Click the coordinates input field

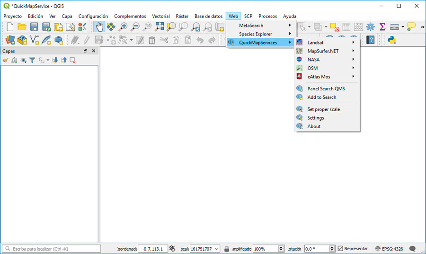[x=153, y=249]
